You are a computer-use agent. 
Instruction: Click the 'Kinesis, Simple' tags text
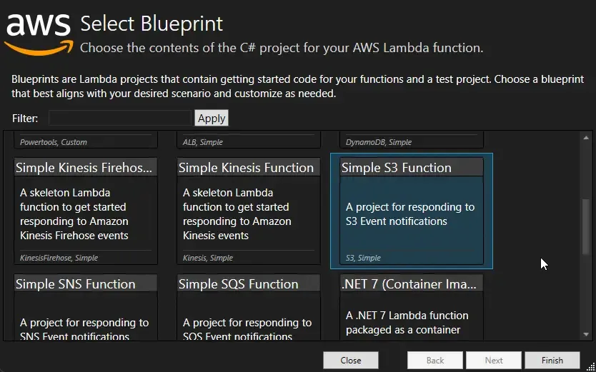[x=208, y=258]
